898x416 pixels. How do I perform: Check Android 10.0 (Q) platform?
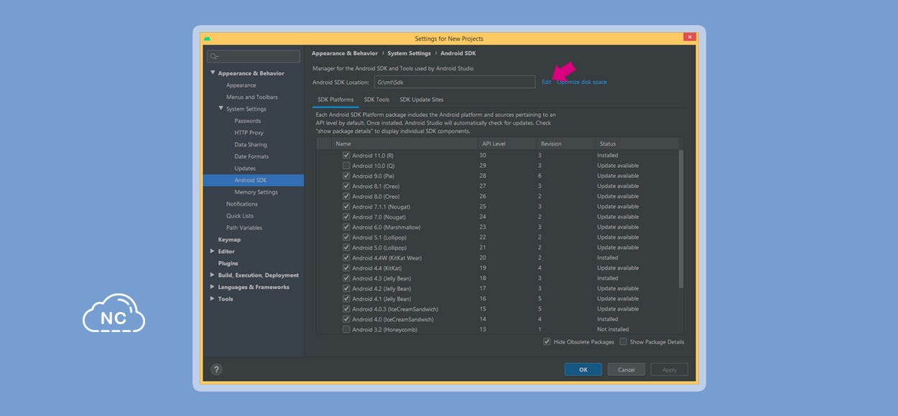(346, 166)
